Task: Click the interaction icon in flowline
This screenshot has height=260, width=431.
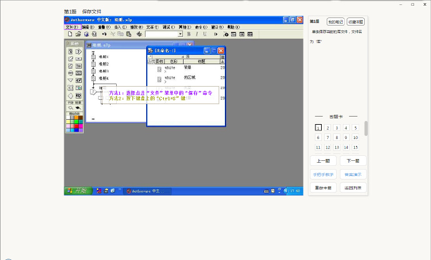Action: [92, 92]
